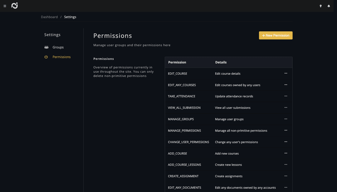Open the more options menu for EDIT_ANY_COURSES
The height and width of the screenshot is (192, 337).
(x=286, y=85)
